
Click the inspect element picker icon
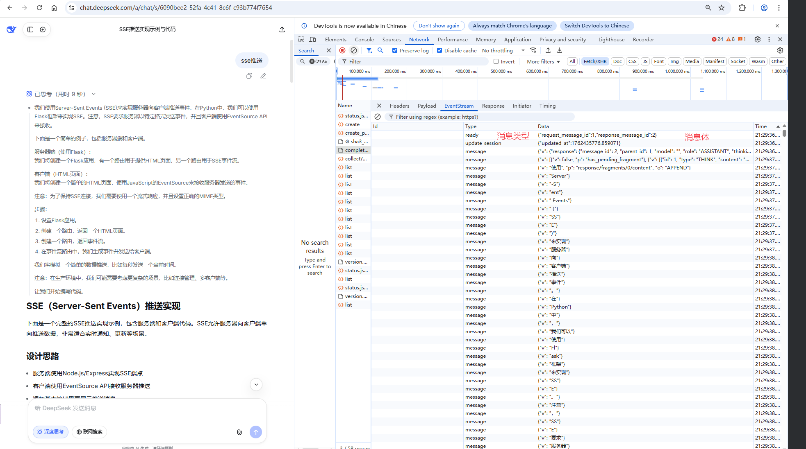pos(301,39)
